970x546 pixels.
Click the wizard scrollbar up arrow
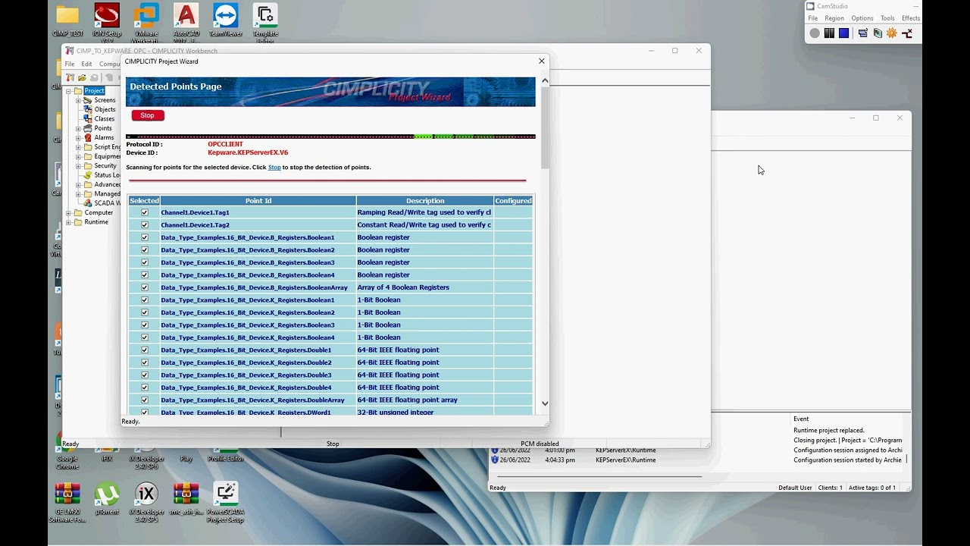[544, 80]
